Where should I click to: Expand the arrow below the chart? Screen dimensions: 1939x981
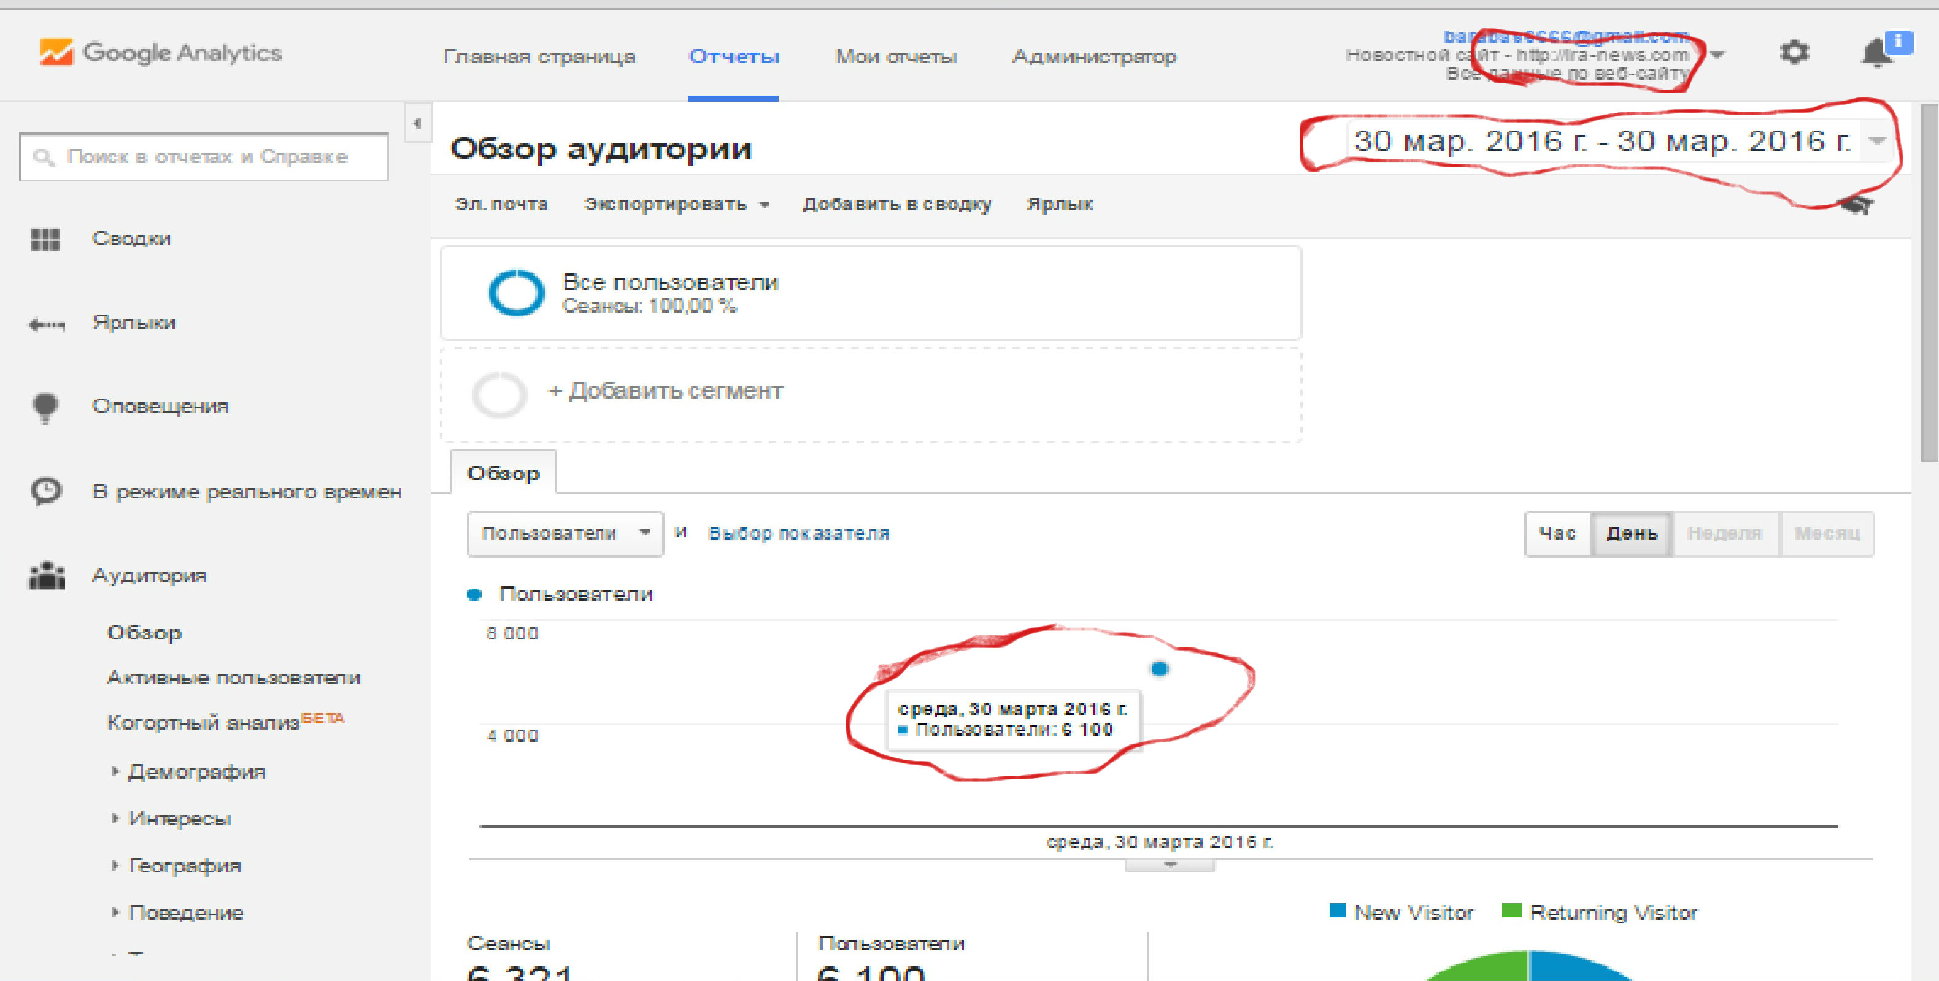(1170, 865)
